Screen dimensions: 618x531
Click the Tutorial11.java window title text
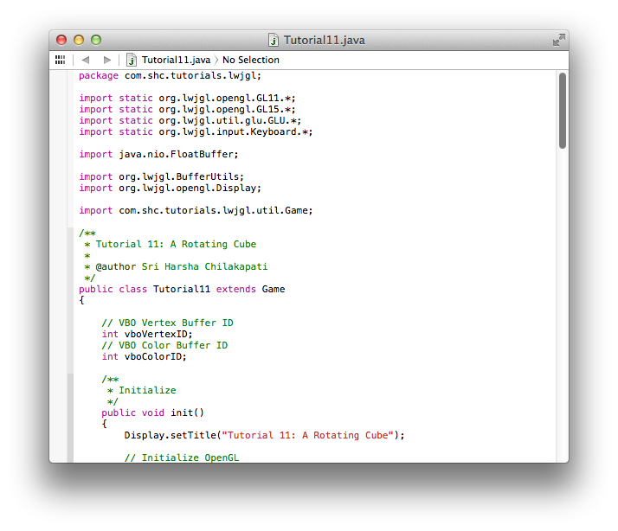click(324, 40)
